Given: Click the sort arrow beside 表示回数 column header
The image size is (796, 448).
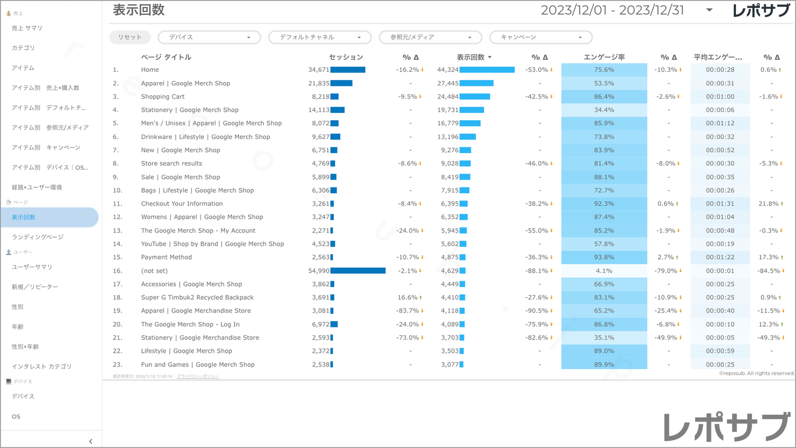Looking at the screenshot, I should coord(490,57).
